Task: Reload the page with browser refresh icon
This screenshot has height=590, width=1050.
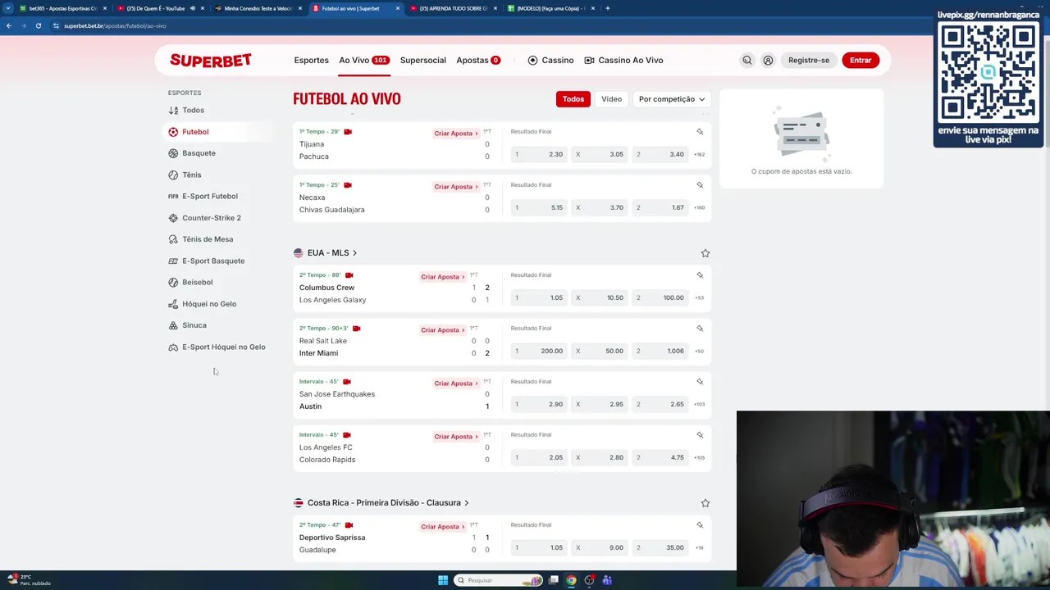Action: pyautogui.click(x=38, y=25)
